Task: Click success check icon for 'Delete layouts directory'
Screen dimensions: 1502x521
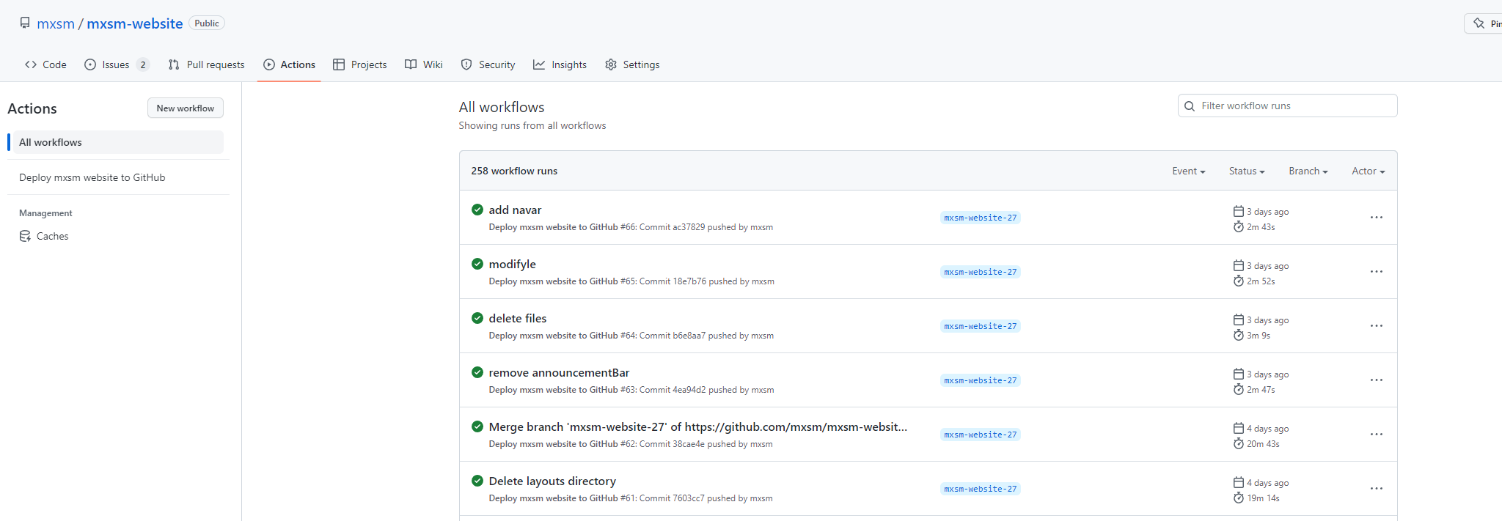Action: point(477,481)
